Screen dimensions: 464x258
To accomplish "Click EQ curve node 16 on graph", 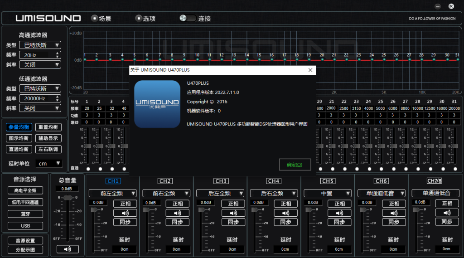I will coord(271,59).
